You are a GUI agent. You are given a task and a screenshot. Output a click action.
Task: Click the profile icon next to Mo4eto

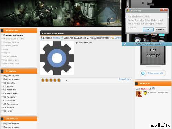pos(150,88)
